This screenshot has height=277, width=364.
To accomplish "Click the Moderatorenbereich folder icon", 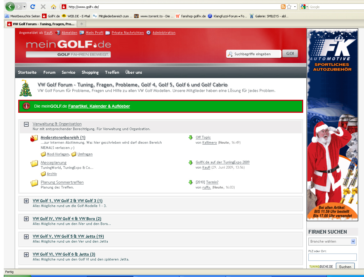I will 34,138.
